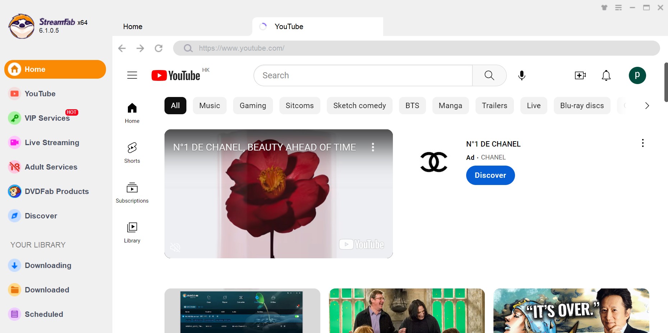Select the BTS filter chip
Screen dimensions: 668x333
(x=412, y=106)
